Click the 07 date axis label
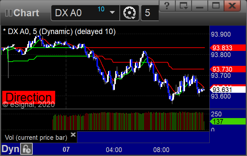Screen dimensions: 247x156 [66, 150]
